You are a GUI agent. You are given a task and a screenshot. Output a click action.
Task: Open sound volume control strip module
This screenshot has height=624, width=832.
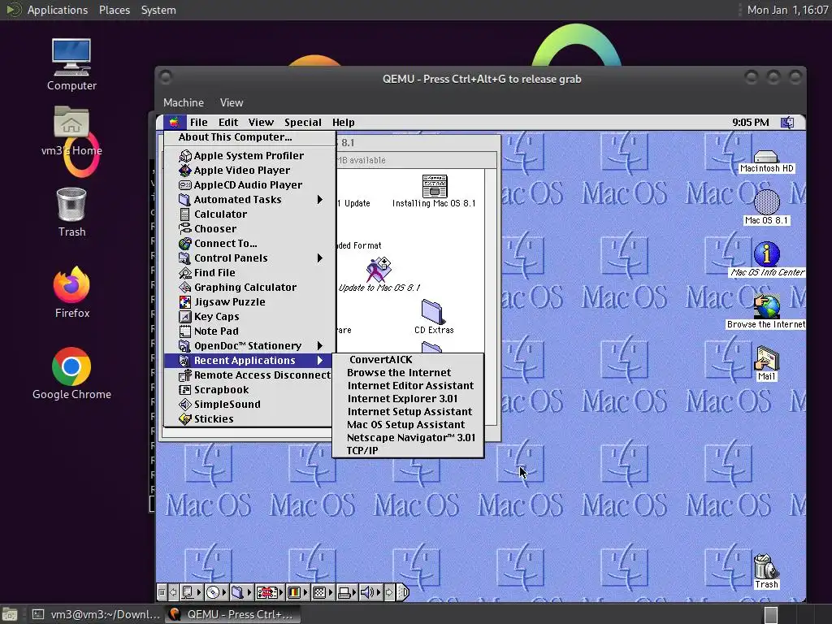371,591
